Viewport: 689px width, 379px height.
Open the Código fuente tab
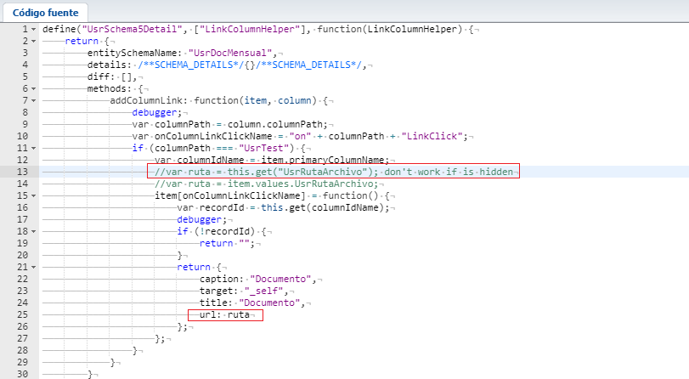coord(45,13)
